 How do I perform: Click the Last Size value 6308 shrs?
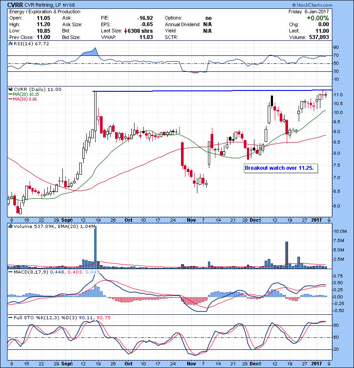tap(140, 31)
